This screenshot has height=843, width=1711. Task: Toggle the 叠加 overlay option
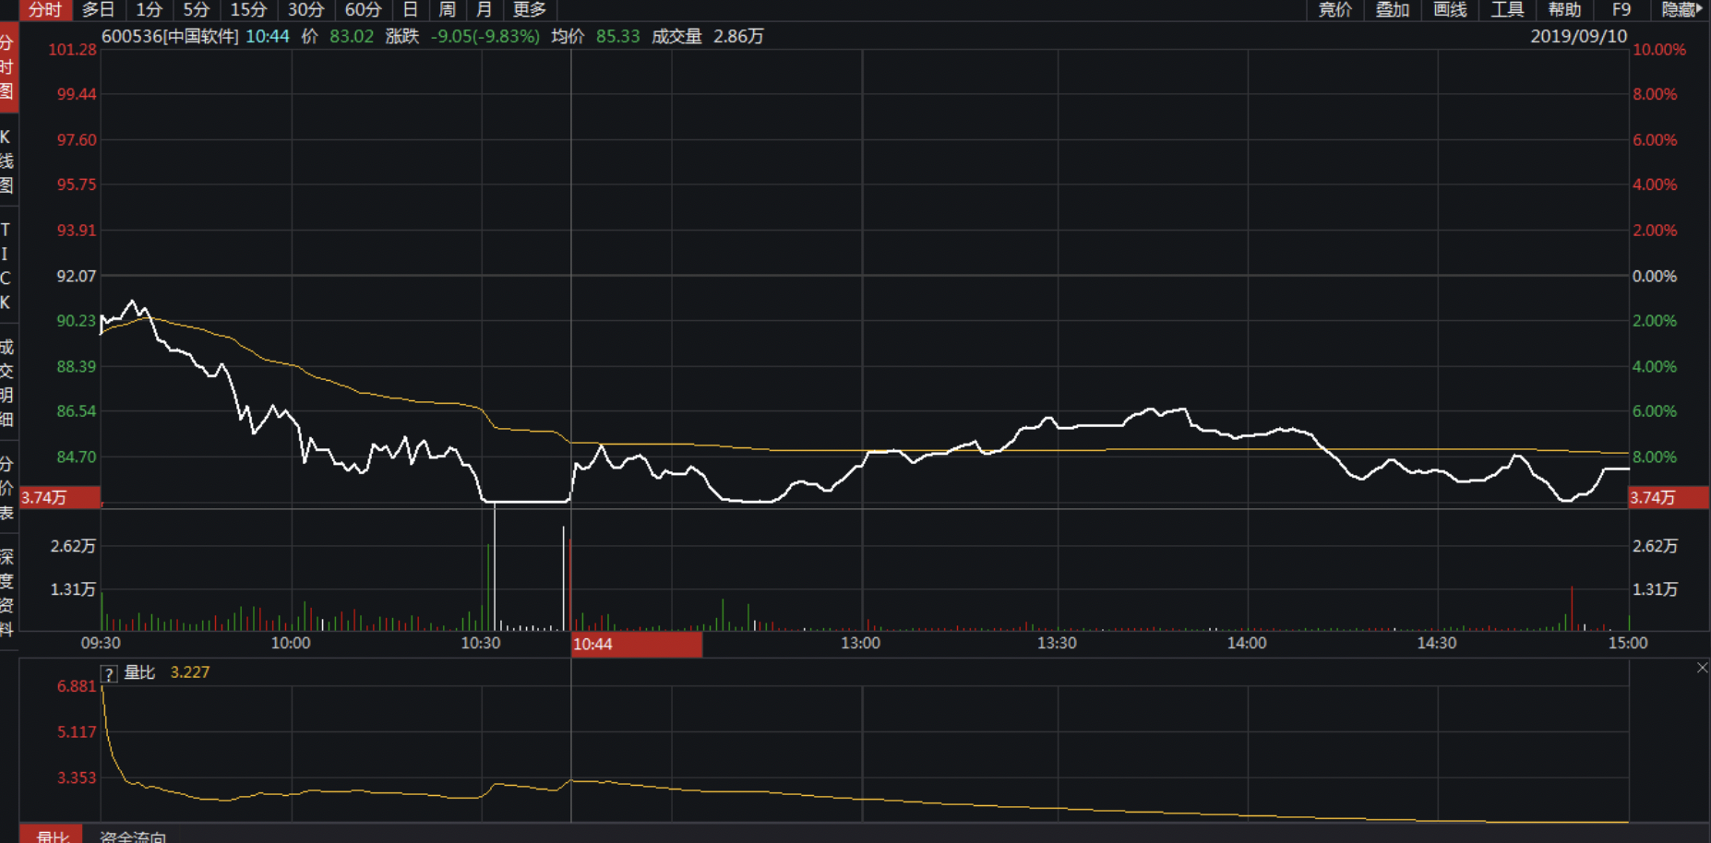tap(1393, 10)
